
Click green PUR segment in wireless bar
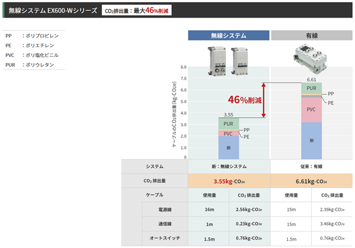[x=228, y=123]
